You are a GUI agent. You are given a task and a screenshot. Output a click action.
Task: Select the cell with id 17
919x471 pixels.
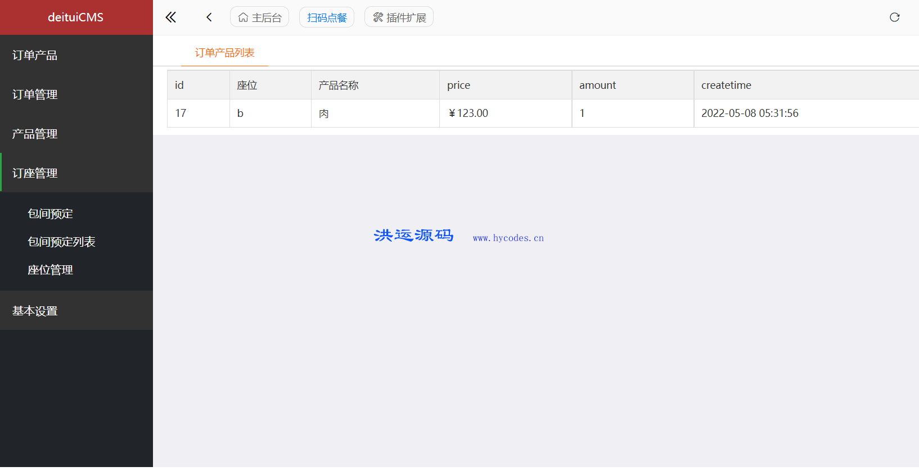tap(199, 114)
